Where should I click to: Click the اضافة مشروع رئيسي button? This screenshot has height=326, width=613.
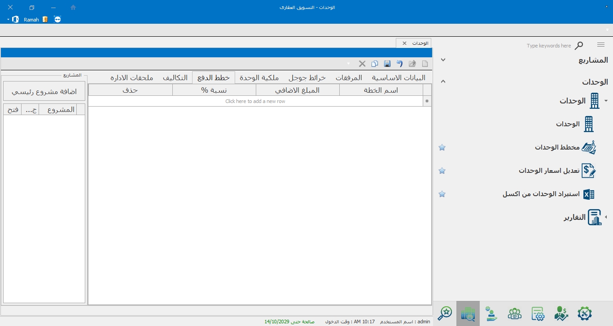44,92
